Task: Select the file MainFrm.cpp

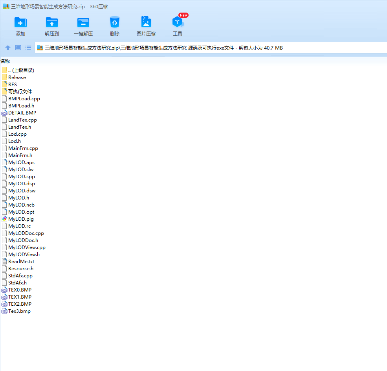Action: click(20, 148)
